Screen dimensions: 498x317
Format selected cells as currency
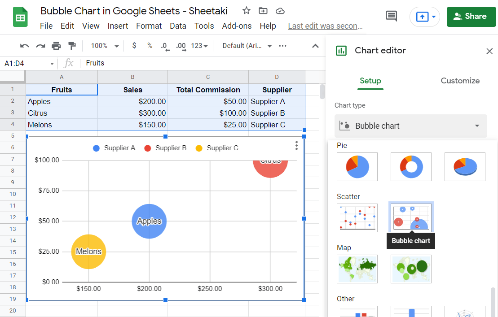pyautogui.click(x=134, y=46)
